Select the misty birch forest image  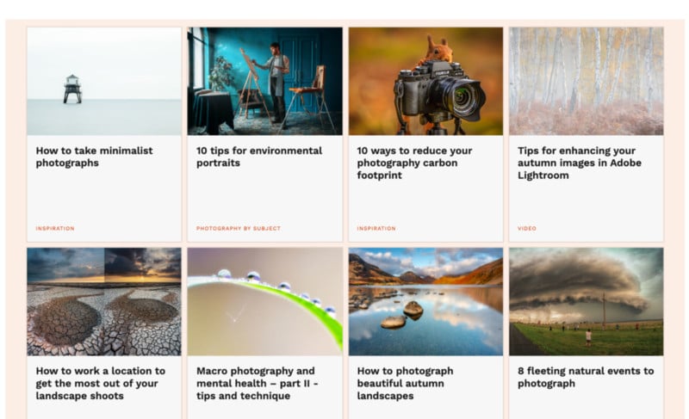(x=587, y=81)
